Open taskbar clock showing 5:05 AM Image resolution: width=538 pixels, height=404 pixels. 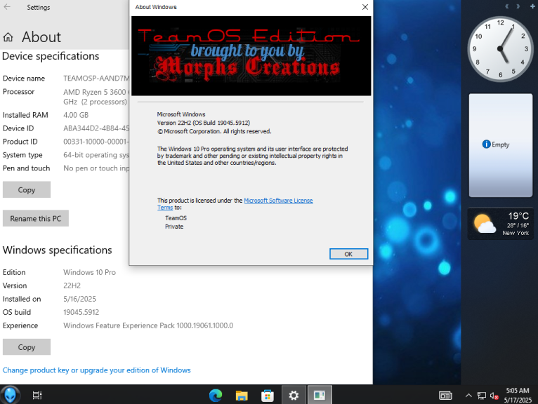click(x=518, y=395)
